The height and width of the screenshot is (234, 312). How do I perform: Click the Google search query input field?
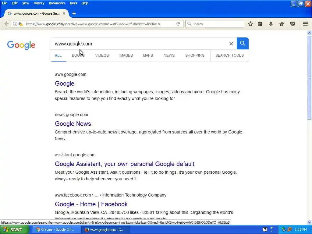(x=139, y=44)
